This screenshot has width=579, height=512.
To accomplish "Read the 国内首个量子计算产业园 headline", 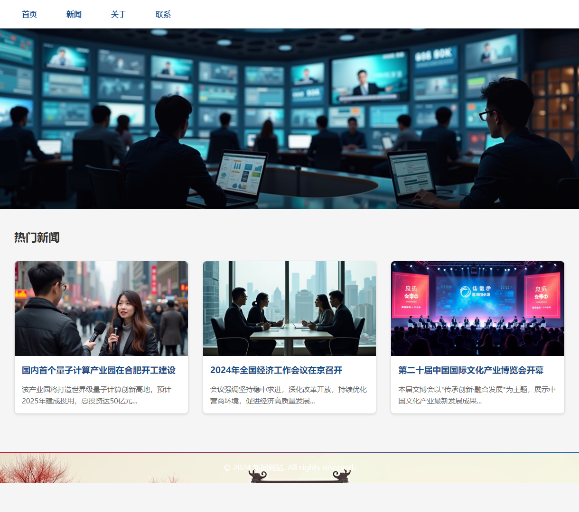I will coord(99,370).
